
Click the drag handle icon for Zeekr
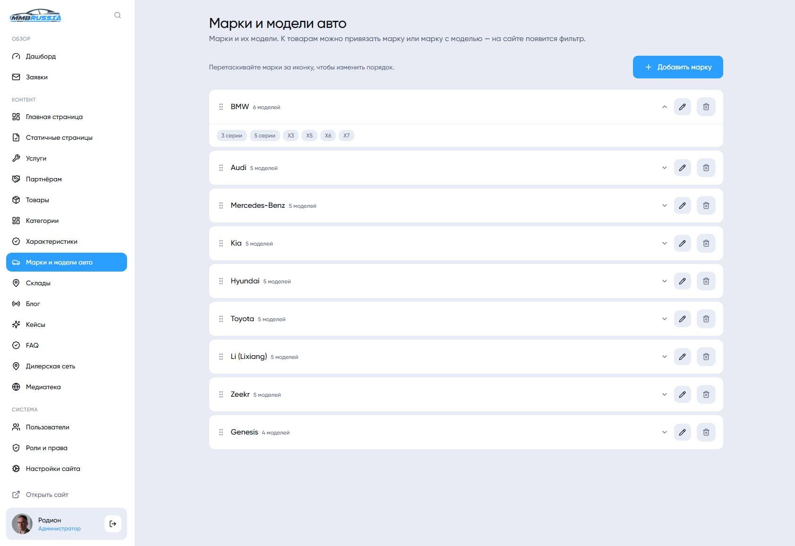pyautogui.click(x=221, y=394)
